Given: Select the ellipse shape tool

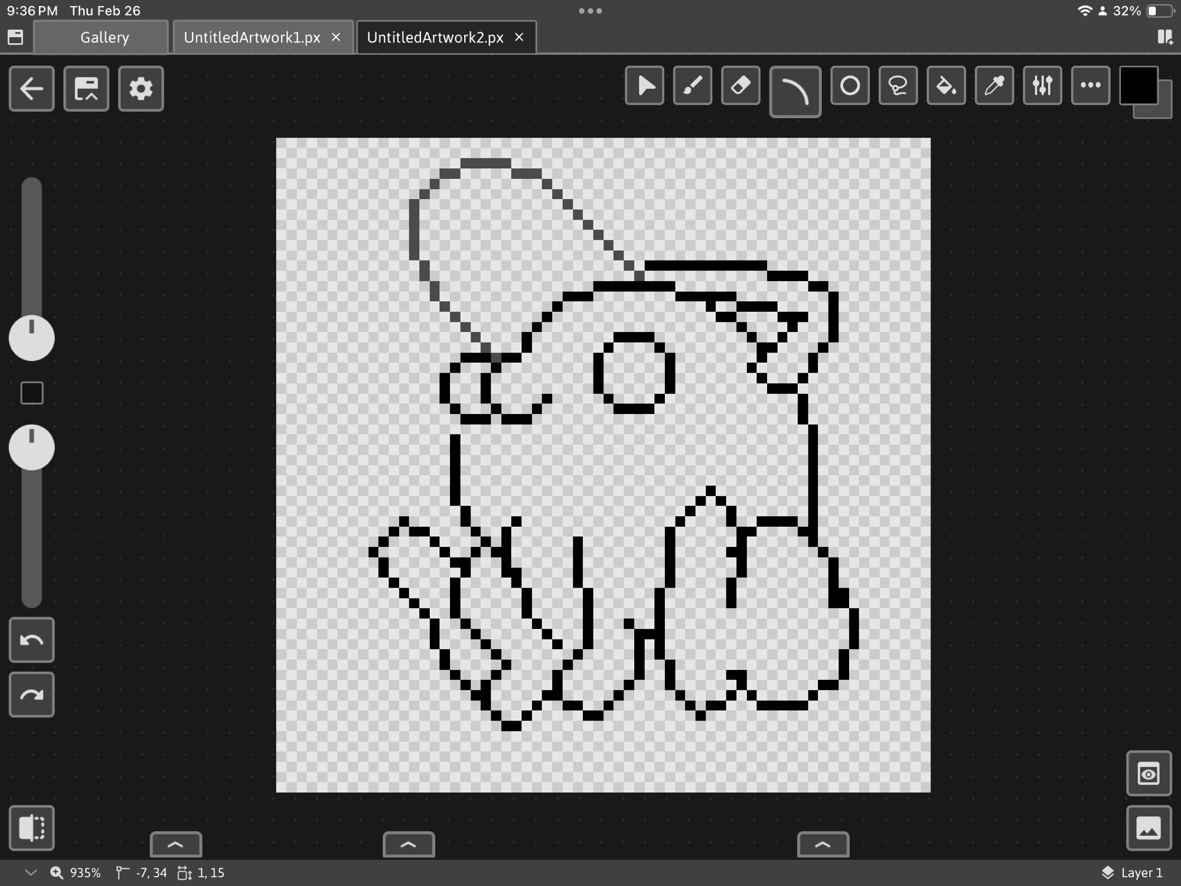Looking at the screenshot, I should (850, 86).
